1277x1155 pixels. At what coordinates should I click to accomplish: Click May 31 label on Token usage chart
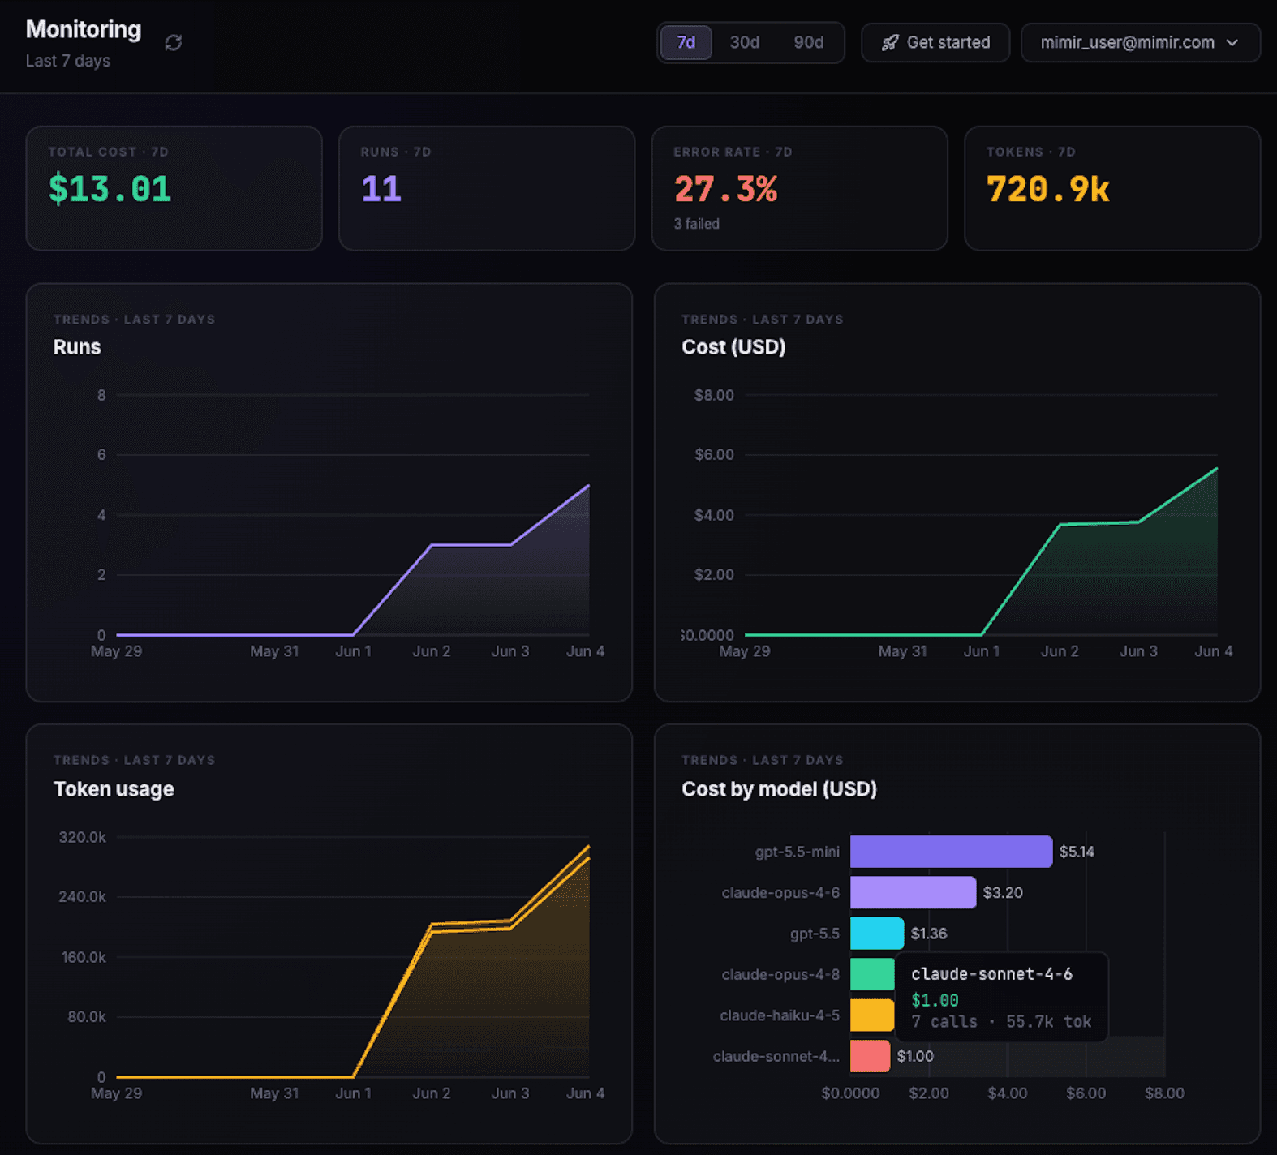click(x=274, y=1093)
